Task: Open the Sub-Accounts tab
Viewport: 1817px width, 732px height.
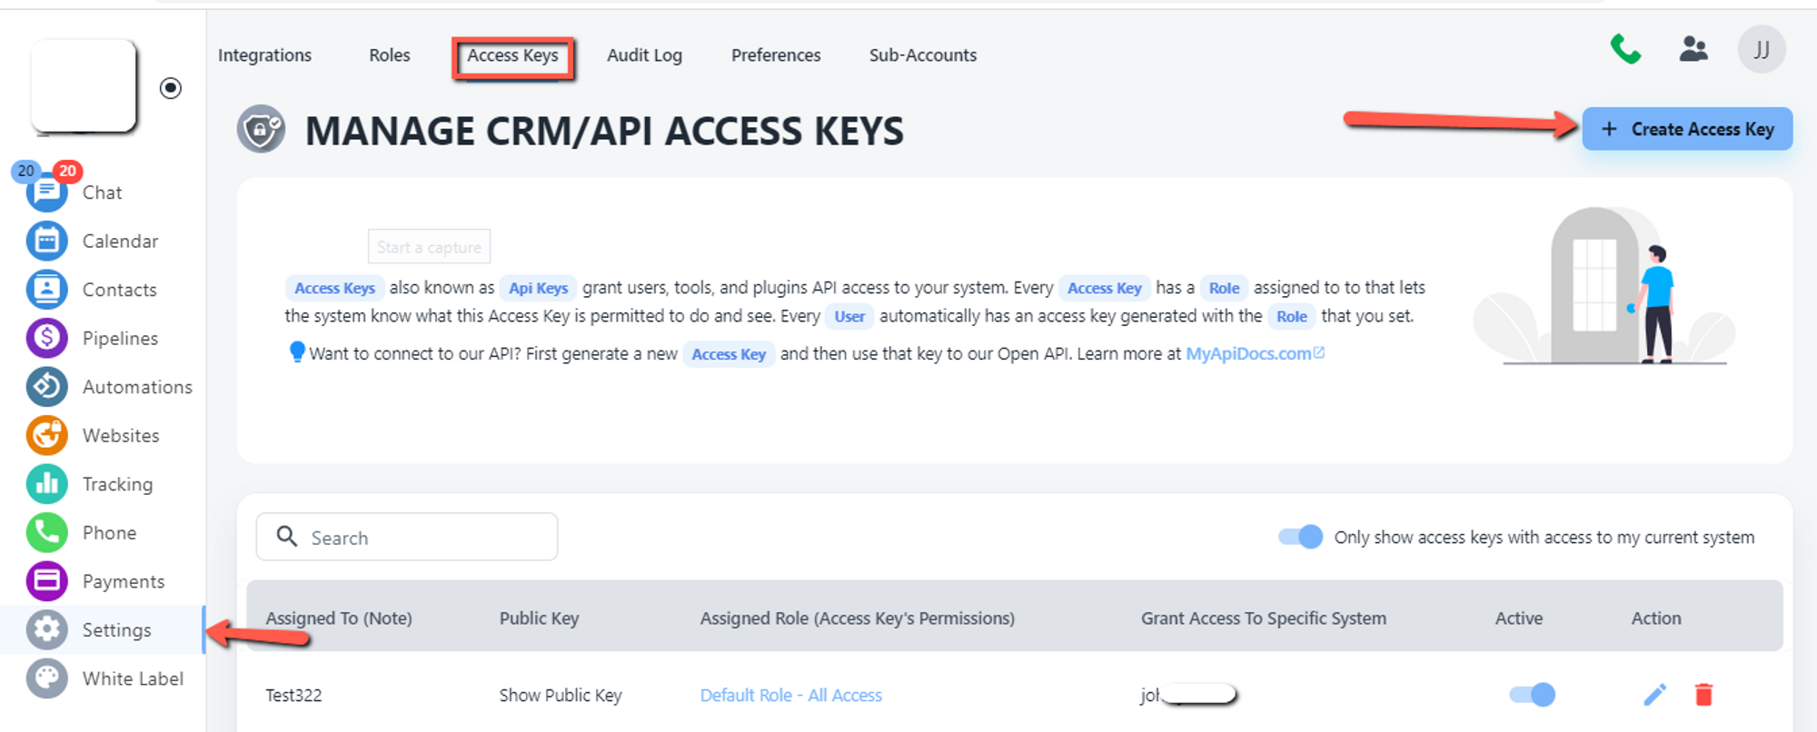Action: tap(922, 55)
